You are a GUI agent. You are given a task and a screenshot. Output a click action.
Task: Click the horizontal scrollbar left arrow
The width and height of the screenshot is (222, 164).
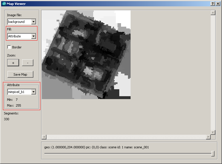(x=44, y=137)
